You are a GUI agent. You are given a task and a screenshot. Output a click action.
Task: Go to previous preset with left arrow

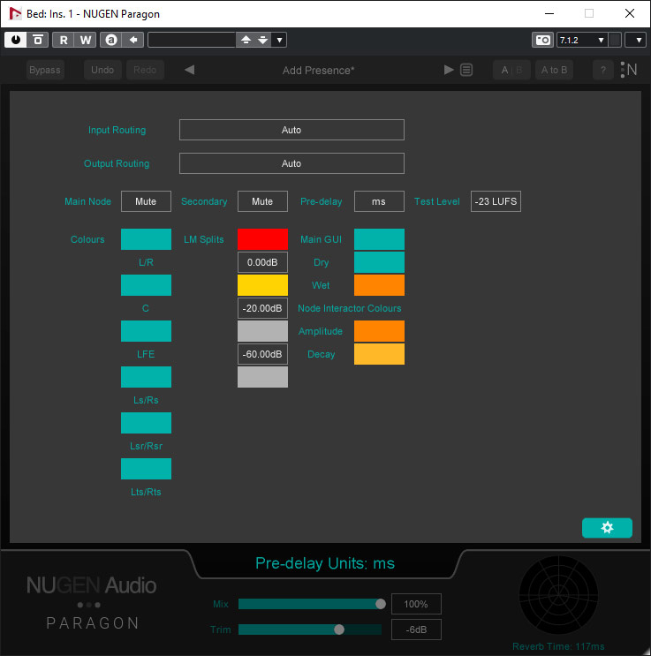[189, 70]
